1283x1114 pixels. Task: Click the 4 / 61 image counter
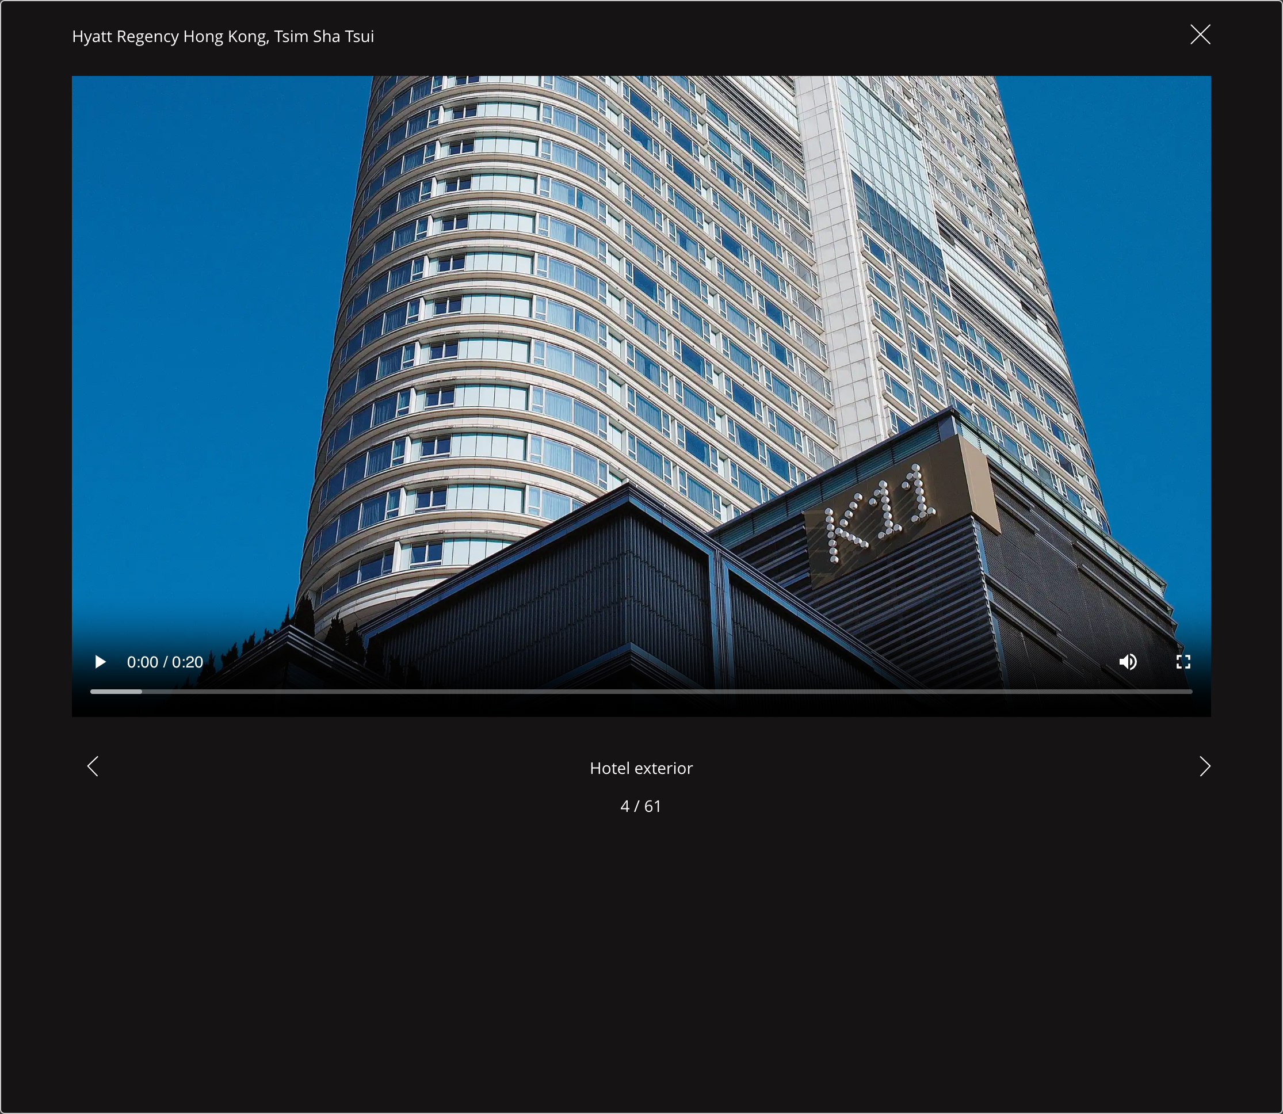(x=641, y=806)
